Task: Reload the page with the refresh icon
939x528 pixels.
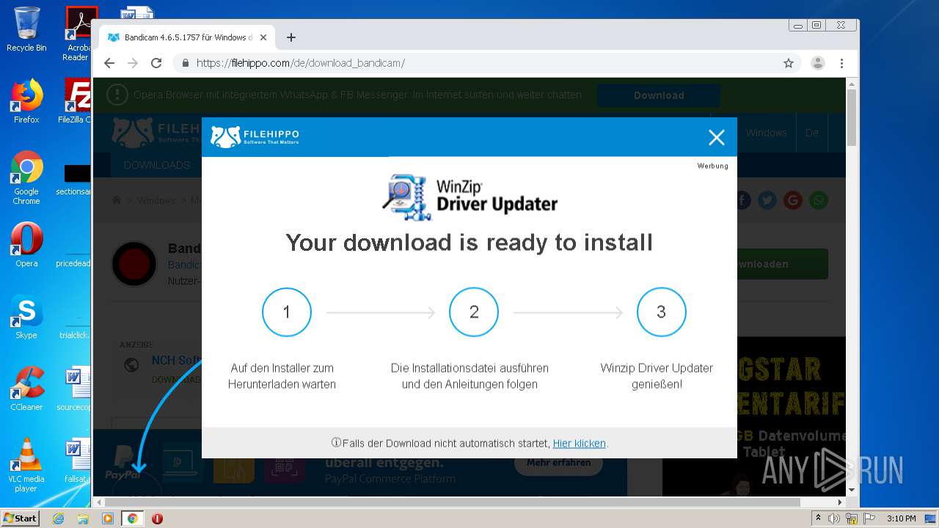Action: 156,63
